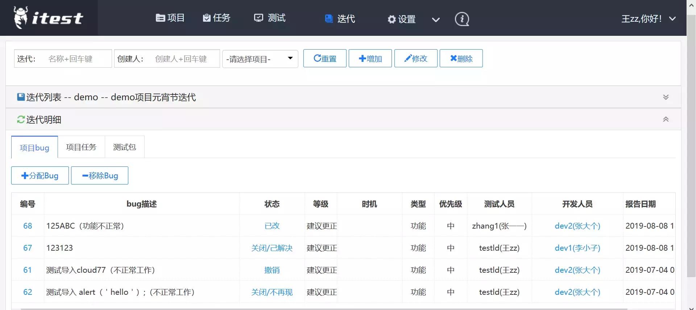
Task: Open the 迭代 menu in navbar
Action: (340, 19)
